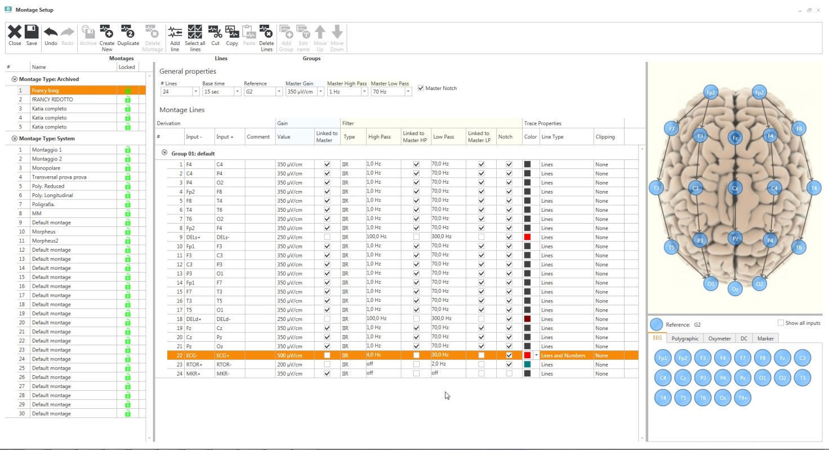
Task: Create a new montage
Action: pyautogui.click(x=107, y=34)
